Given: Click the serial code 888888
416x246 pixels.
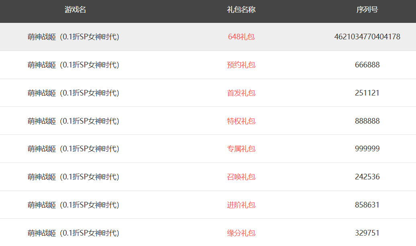Looking at the screenshot, I should [x=367, y=121].
